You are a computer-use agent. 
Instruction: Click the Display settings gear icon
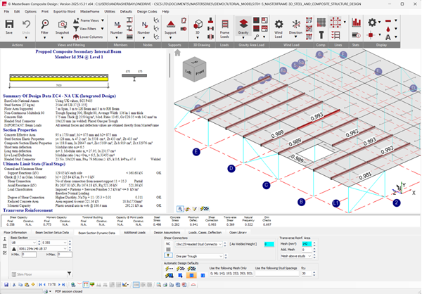[x=372, y=22]
